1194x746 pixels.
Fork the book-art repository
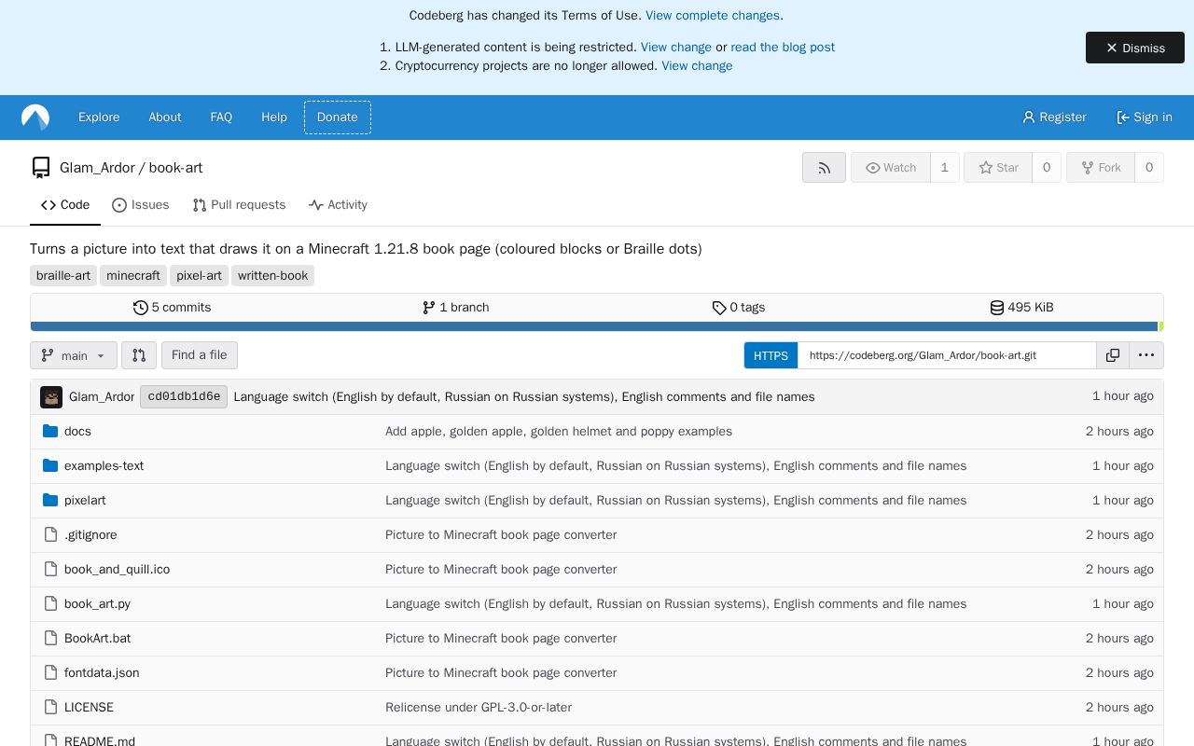click(x=1101, y=168)
